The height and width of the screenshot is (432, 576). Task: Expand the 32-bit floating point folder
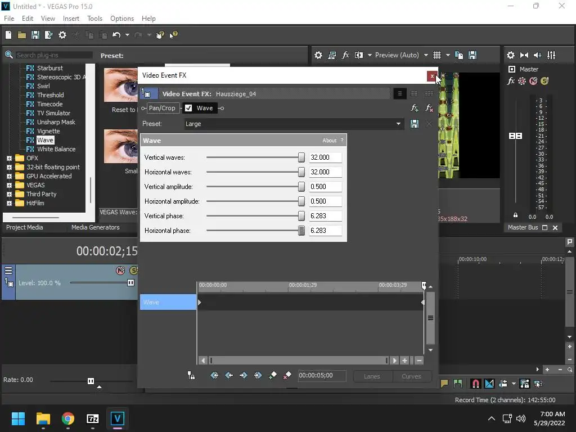[x=9, y=167]
